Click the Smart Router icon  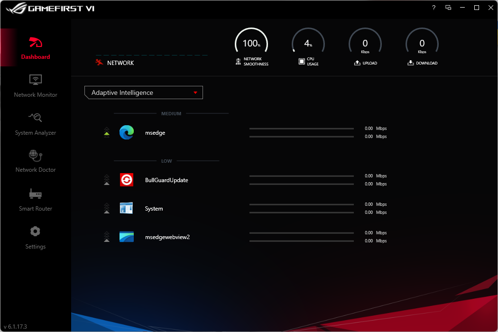pyautogui.click(x=35, y=194)
